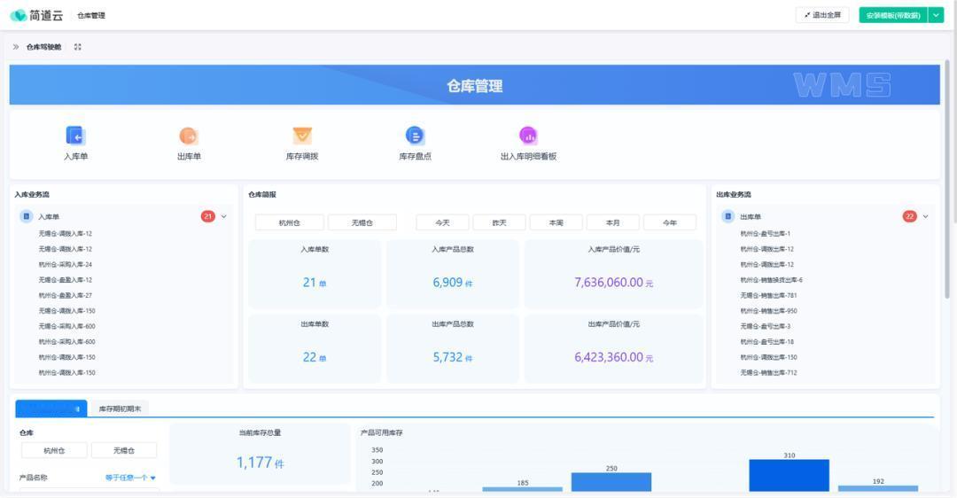This screenshot has height=498, width=957.
Task: Click the 仓库管理 blue banner title
Action: [474, 86]
